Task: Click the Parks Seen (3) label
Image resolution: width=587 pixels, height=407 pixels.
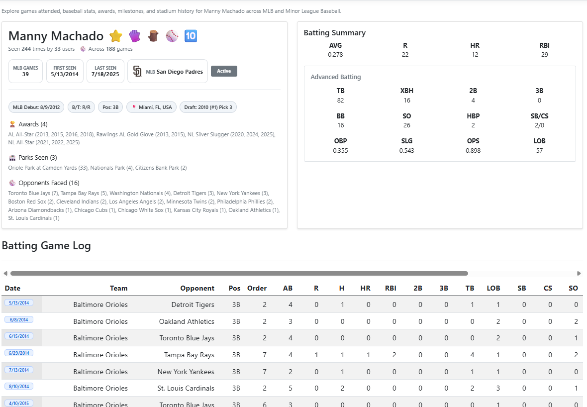Action: 38,158
